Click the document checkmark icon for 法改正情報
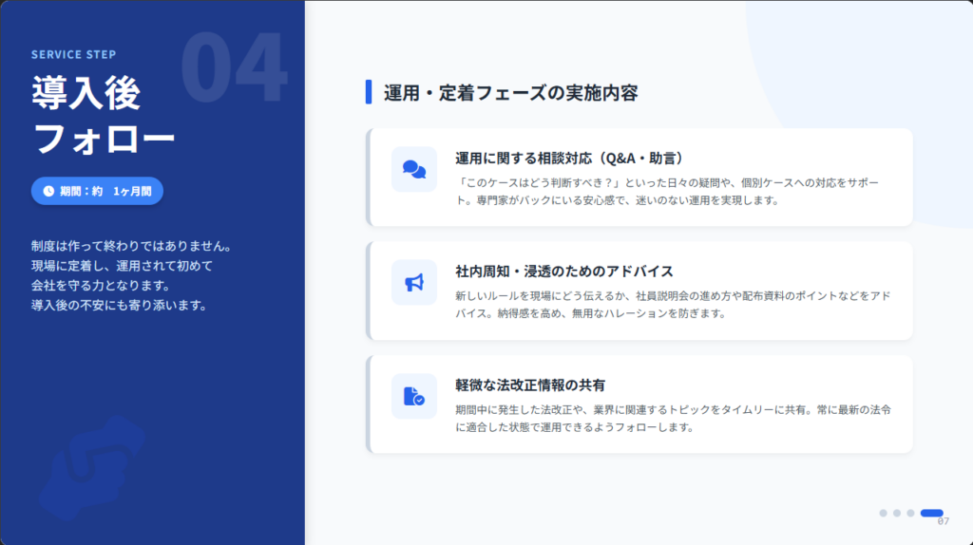973x545 pixels. click(414, 396)
